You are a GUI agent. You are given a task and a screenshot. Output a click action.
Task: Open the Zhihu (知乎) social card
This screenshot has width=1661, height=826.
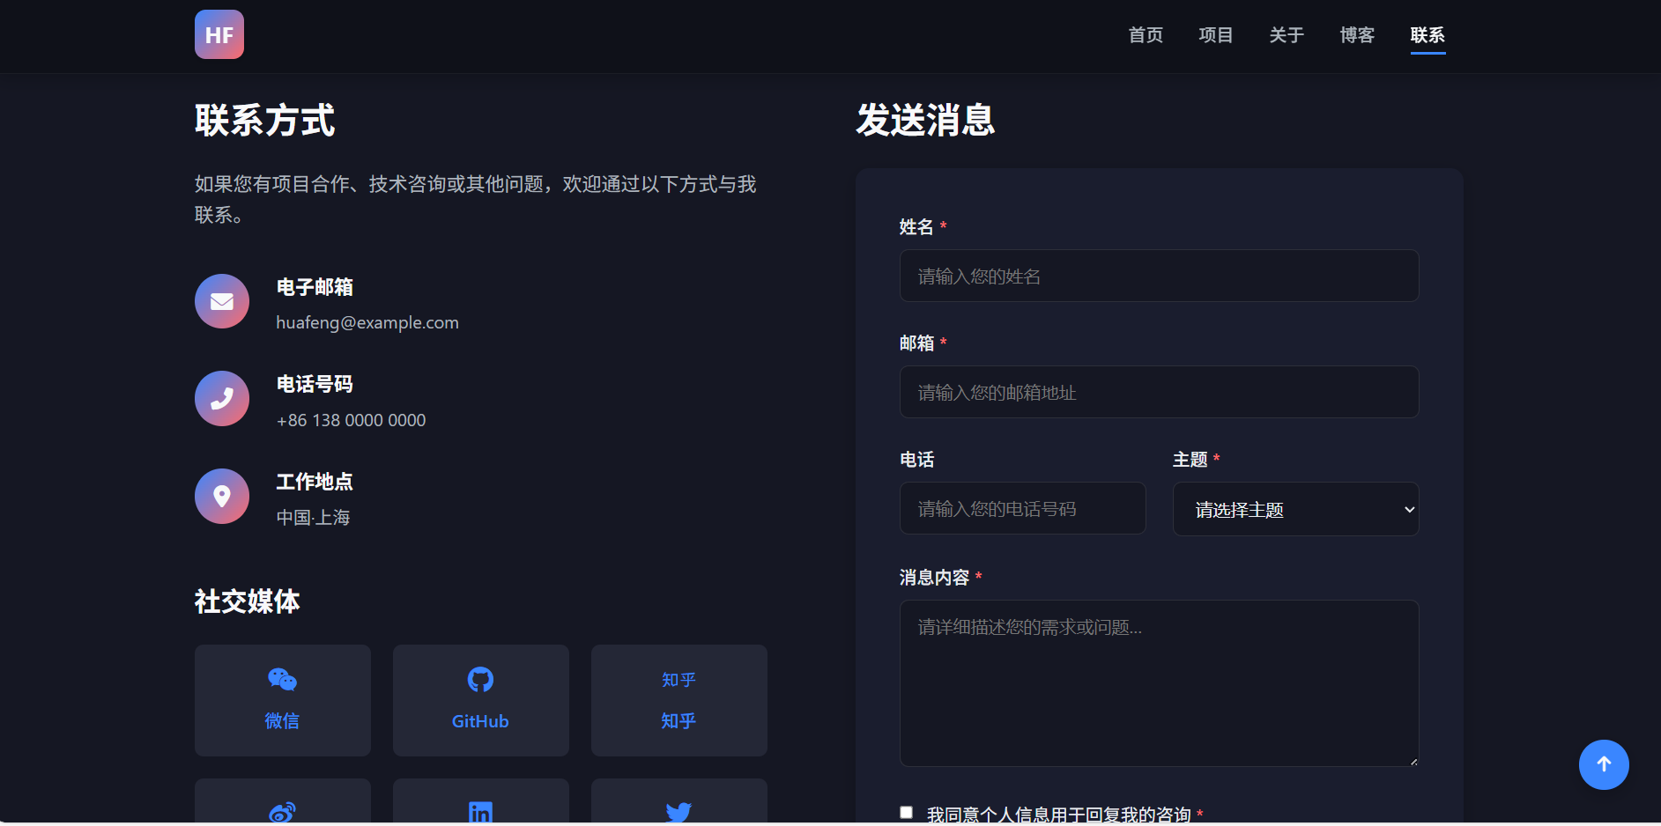[678, 700]
